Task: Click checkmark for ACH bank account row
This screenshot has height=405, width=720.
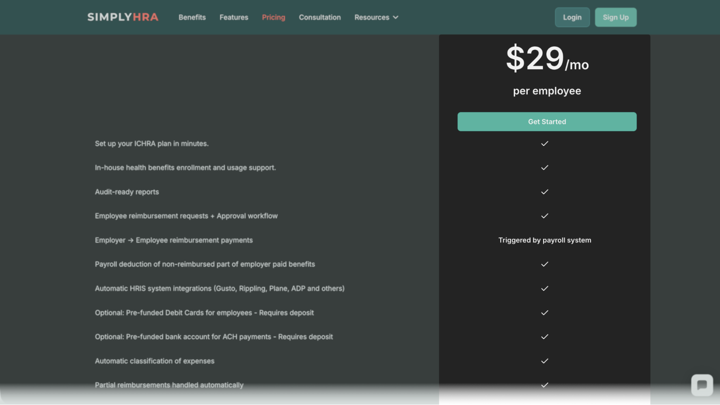Action: 545,337
